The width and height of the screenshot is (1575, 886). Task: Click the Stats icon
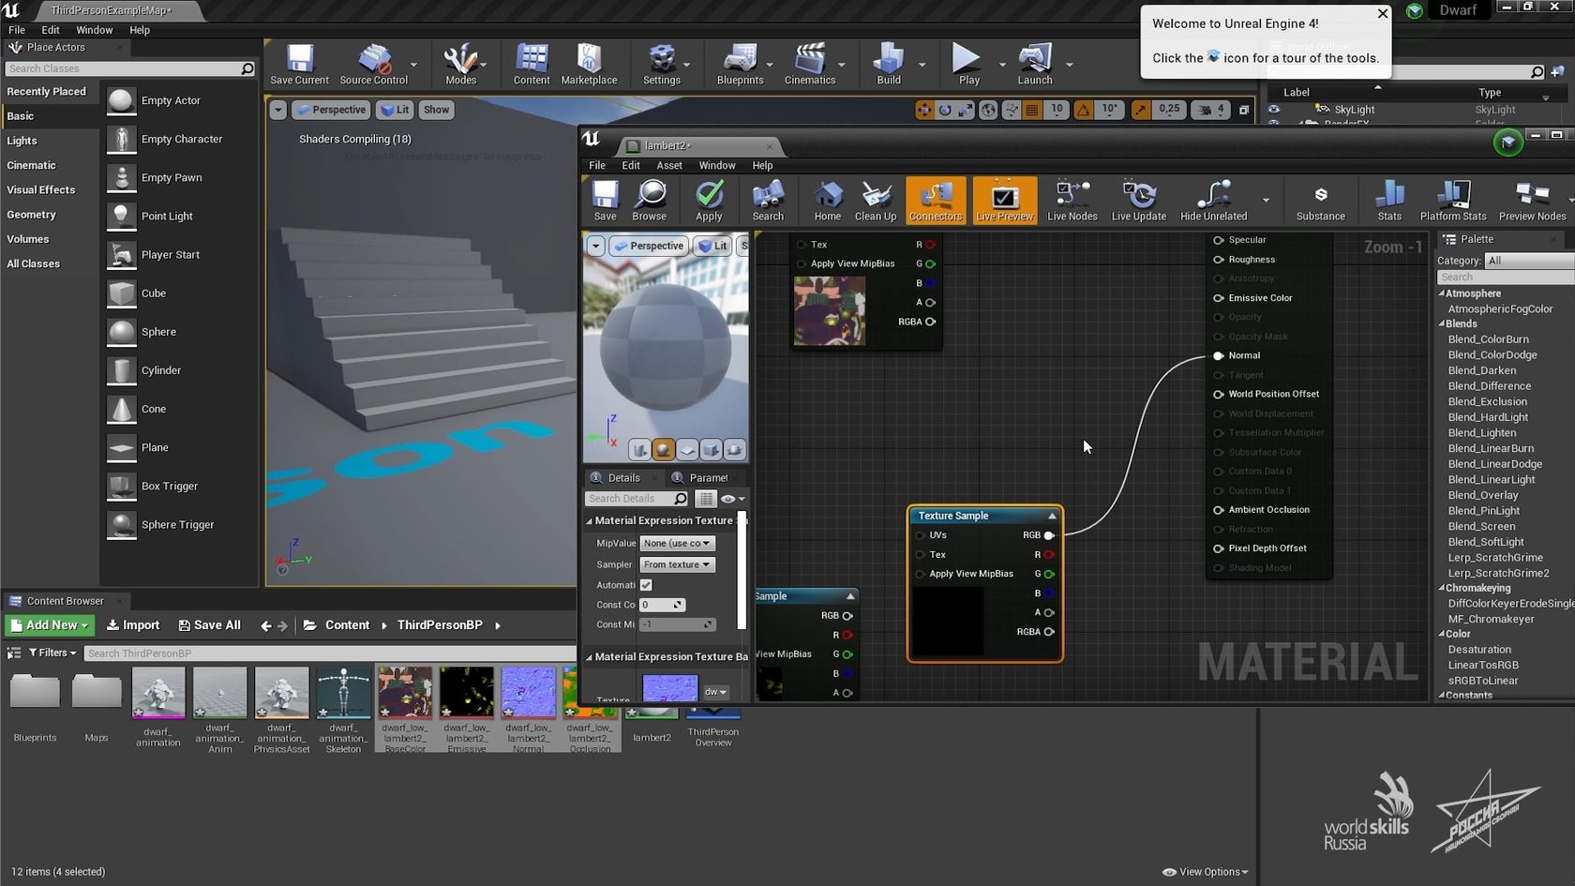pos(1389,201)
